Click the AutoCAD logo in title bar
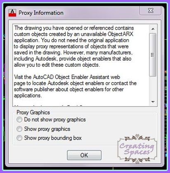170x173 pixels. pyautogui.click(x=12, y=13)
